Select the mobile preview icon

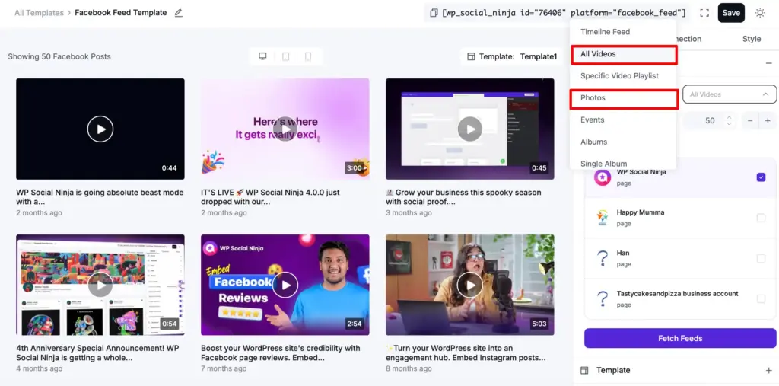pos(308,56)
